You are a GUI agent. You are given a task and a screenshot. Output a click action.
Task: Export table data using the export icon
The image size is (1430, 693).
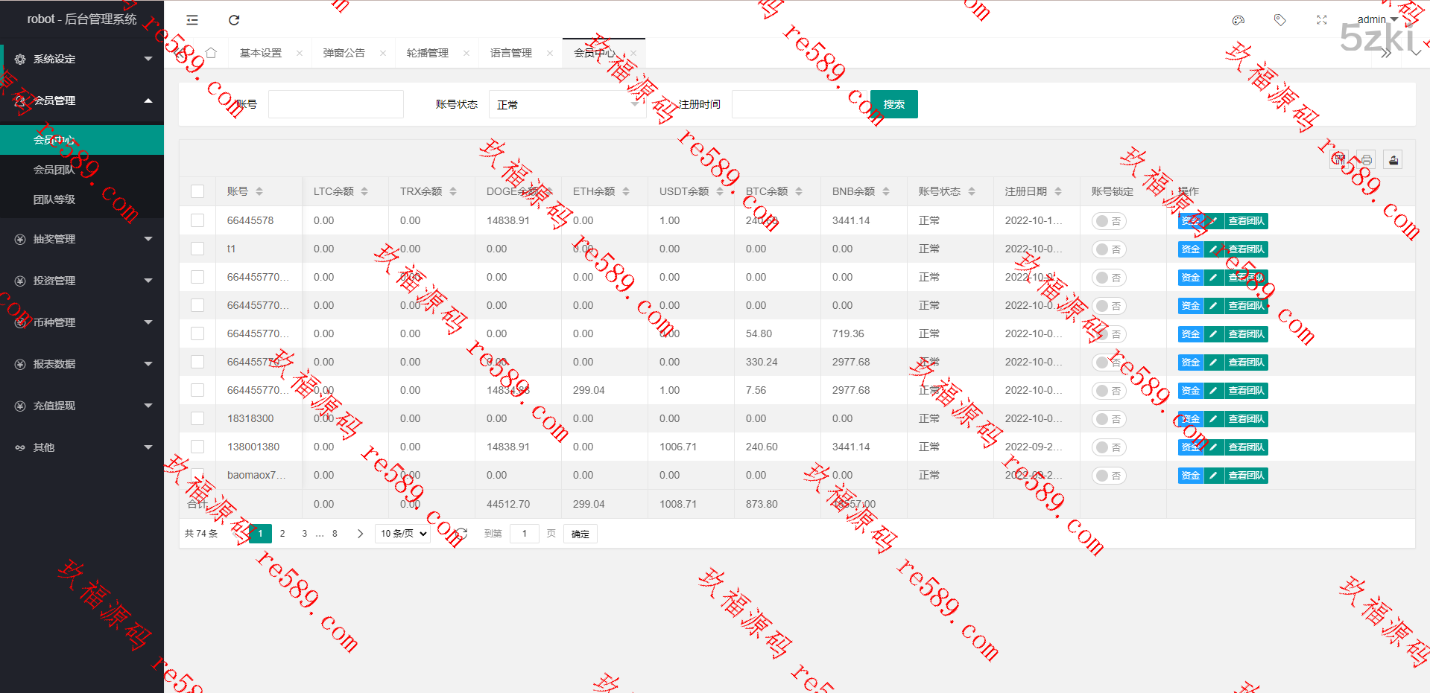click(1393, 159)
